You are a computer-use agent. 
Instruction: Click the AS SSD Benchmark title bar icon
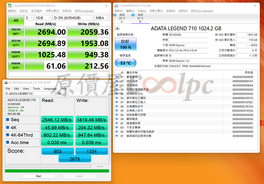(6, 83)
